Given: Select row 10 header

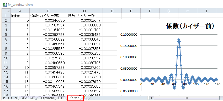Looking at the screenshot, I should tap(6, 58).
